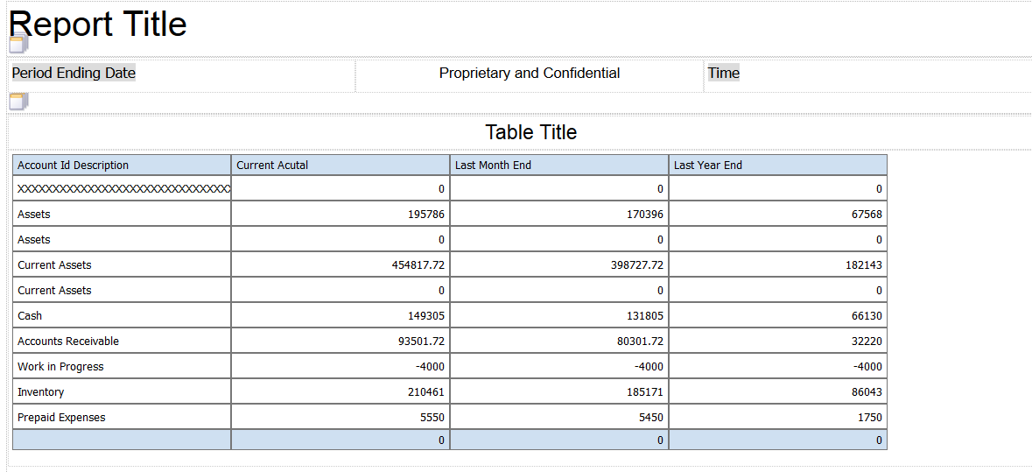Select the value 32220
Viewport: 1032px width, 472px height.
(867, 341)
